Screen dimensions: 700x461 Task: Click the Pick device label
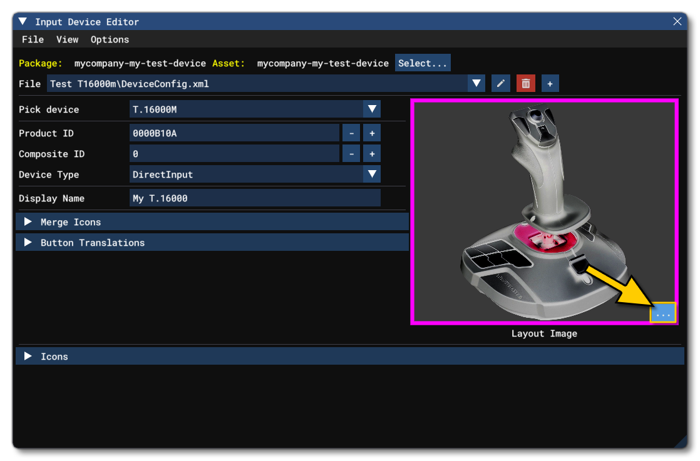[x=49, y=109]
